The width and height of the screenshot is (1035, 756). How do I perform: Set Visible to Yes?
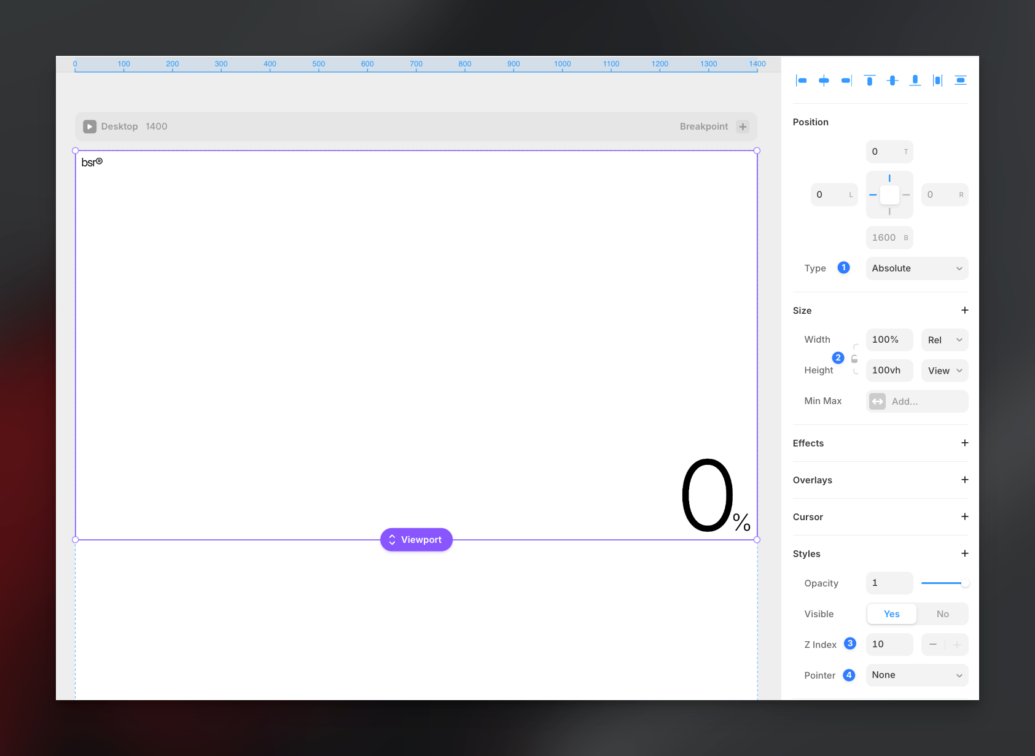[x=891, y=614]
